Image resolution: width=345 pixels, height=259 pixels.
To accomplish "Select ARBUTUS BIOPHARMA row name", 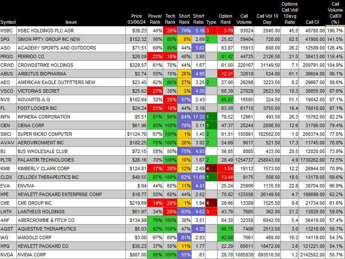I will [42, 74].
